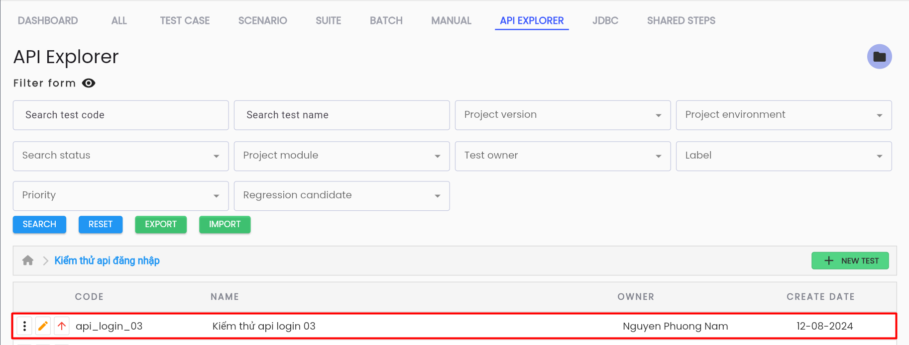Image resolution: width=909 pixels, height=345 pixels.
Task: Click the blue SEARCH button
Action: (x=39, y=224)
